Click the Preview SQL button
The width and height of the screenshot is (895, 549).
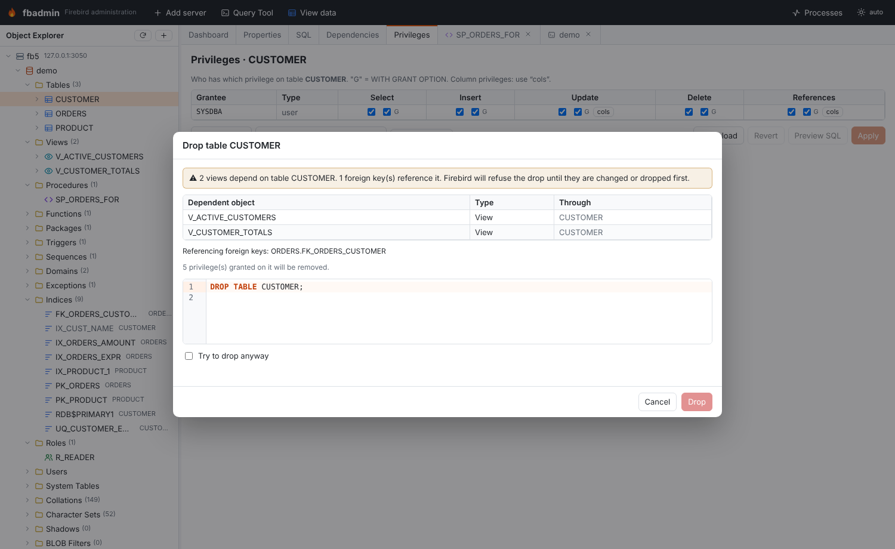point(817,136)
